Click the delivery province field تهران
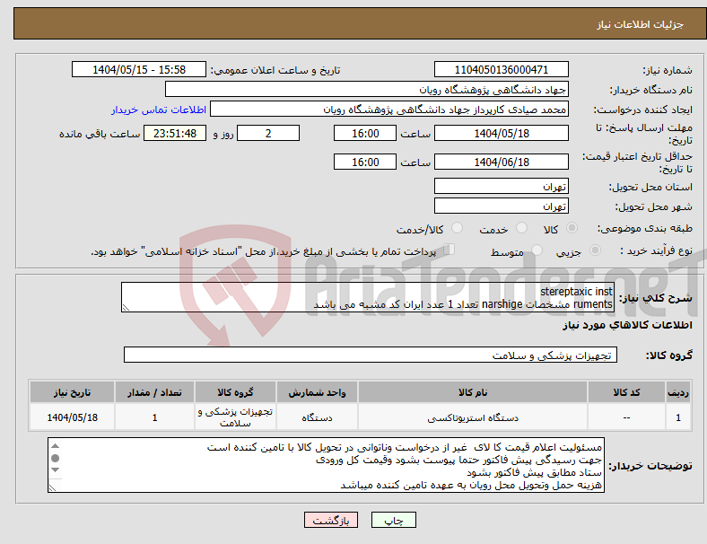The image size is (707, 544). 502,186
